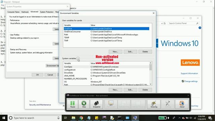Screen dimensions: 215x121
Task: Take a Snapshot with the recorder camera icon
Action: point(96,104)
